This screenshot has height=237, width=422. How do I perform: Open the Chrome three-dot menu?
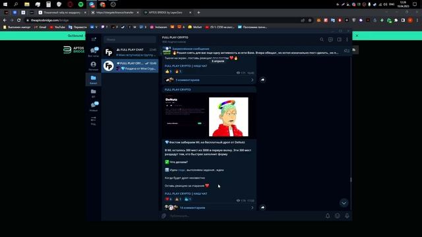[x=417, y=20]
